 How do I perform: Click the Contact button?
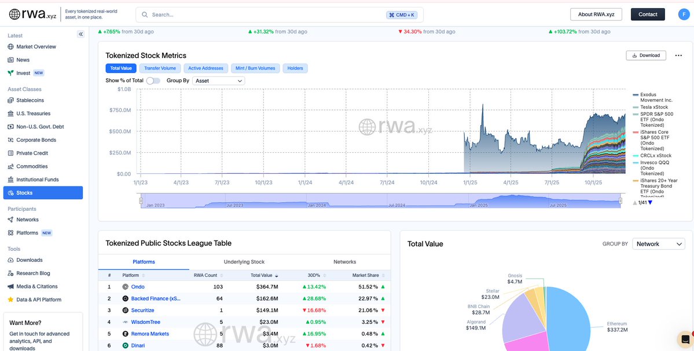click(x=648, y=14)
